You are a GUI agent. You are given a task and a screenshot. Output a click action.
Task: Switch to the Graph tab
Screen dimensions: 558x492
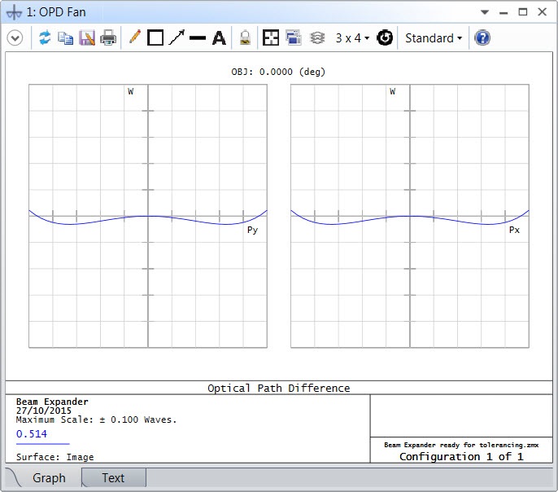click(49, 478)
